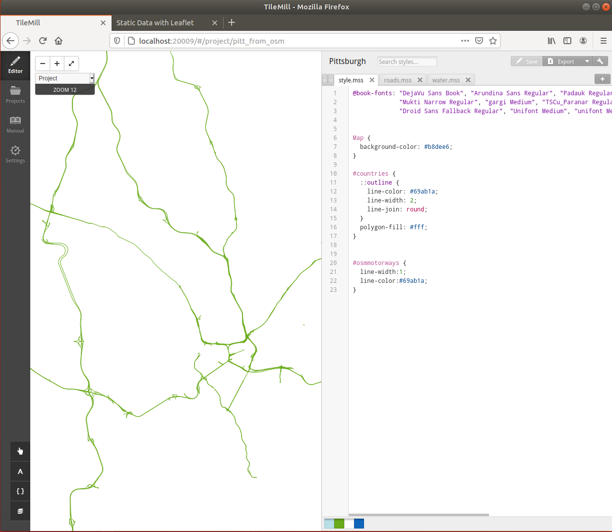Image resolution: width=612 pixels, height=532 pixels.
Task: Click the ZOOM 12 indicator
Action: [x=65, y=90]
